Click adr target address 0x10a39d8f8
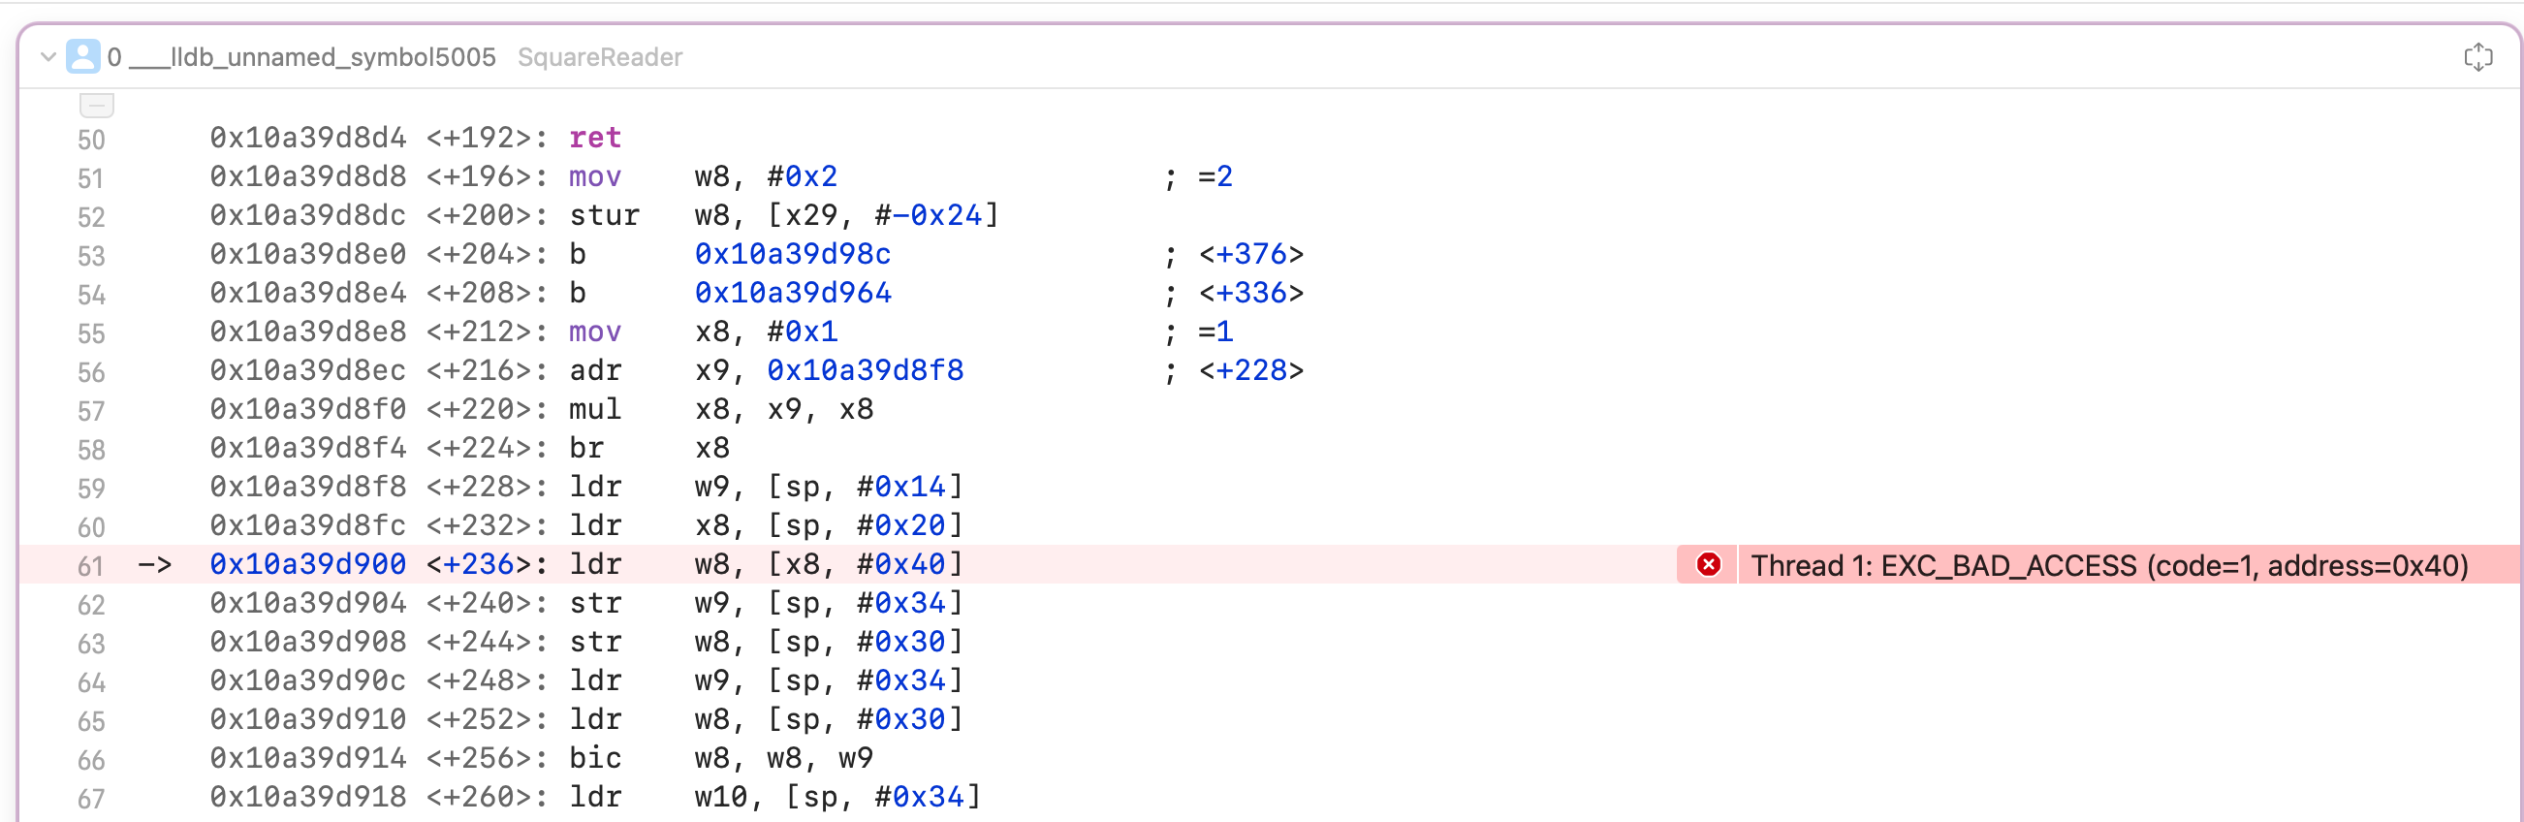 (x=866, y=370)
